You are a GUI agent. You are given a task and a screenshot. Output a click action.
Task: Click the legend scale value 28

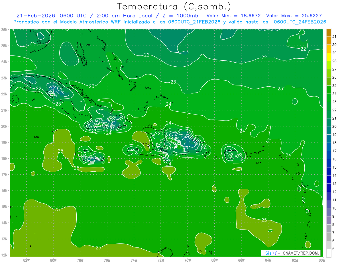(335, 61)
